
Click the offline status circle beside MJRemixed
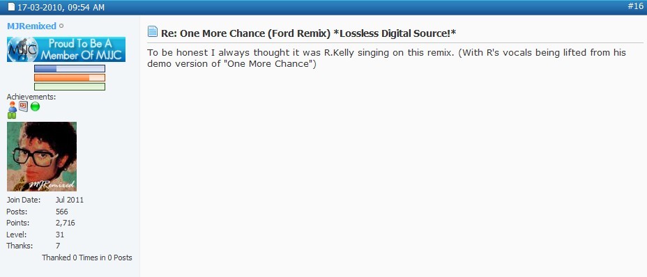click(61, 26)
